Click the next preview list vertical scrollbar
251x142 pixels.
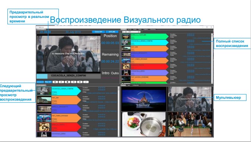[x=119, y=111]
